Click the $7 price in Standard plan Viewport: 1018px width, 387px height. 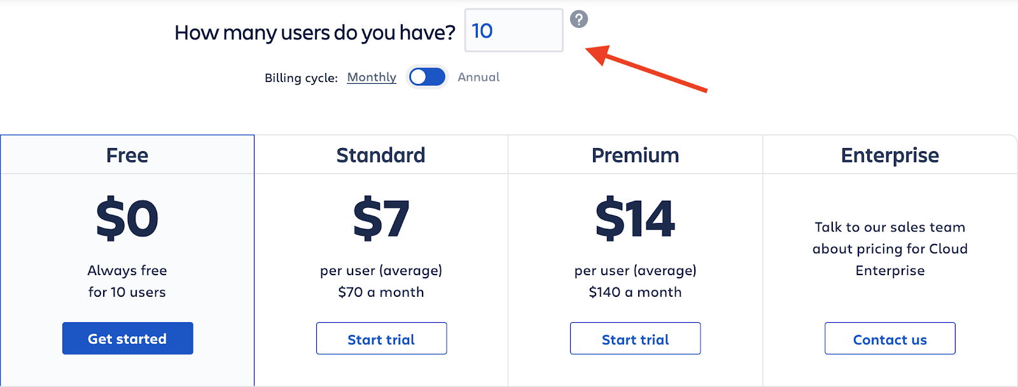381,219
